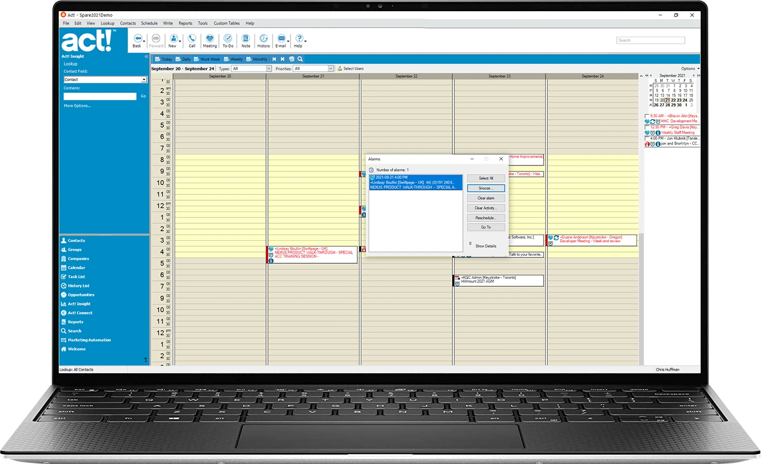The height and width of the screenshot is (464, 761).
Task: Open More Options in Lookup panel
Action: pyautogui.click(x=77, y=106)
